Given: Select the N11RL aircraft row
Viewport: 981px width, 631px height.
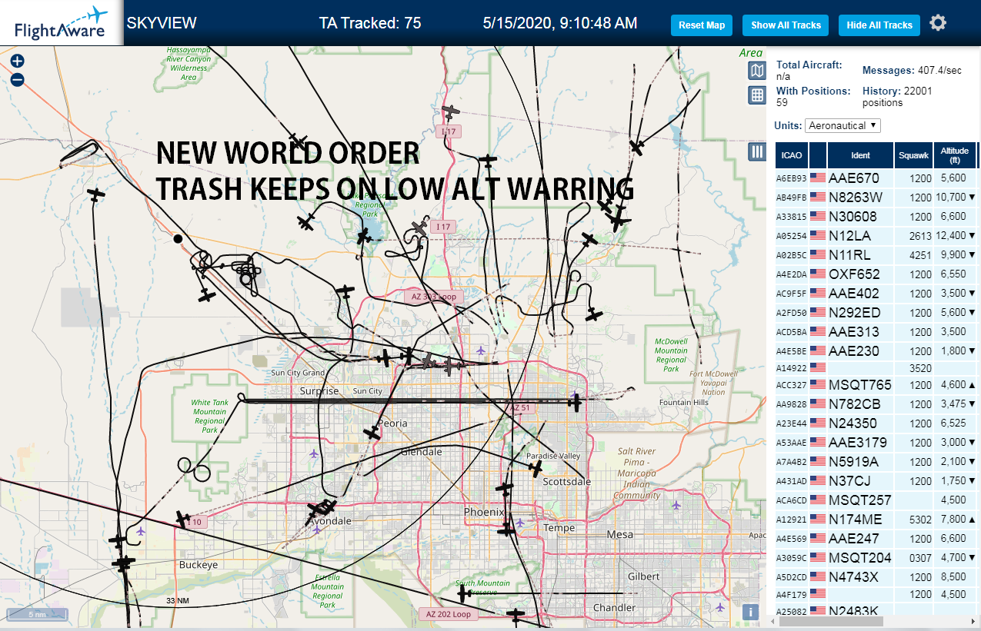Looking at the screenshot, I should (876, 255).
